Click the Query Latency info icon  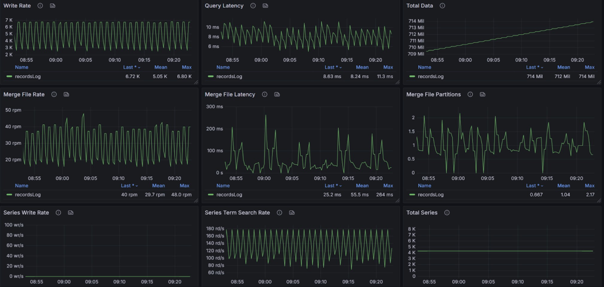pos(253,6)
